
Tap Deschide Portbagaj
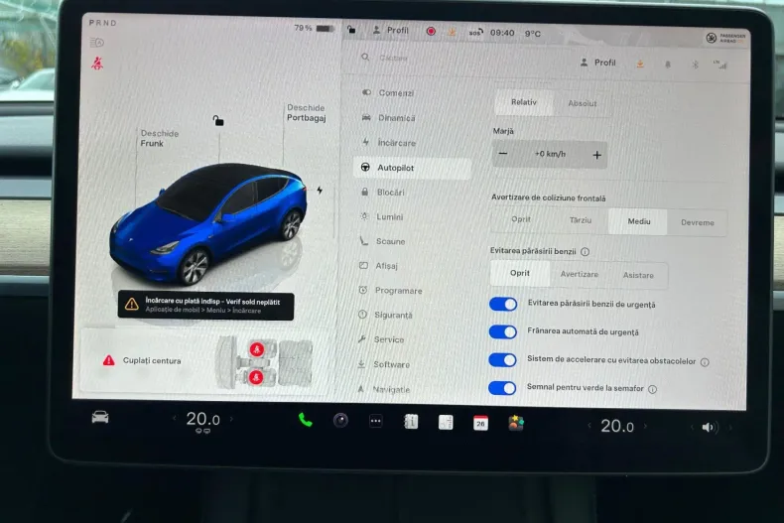pos(306,113)
